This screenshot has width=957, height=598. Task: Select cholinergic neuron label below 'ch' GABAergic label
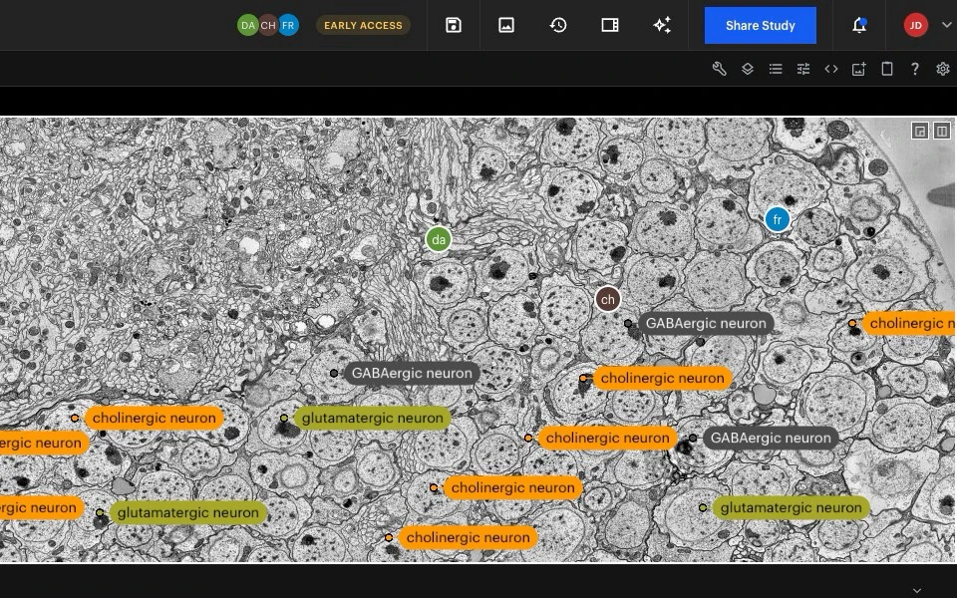[x=662, y=379]
